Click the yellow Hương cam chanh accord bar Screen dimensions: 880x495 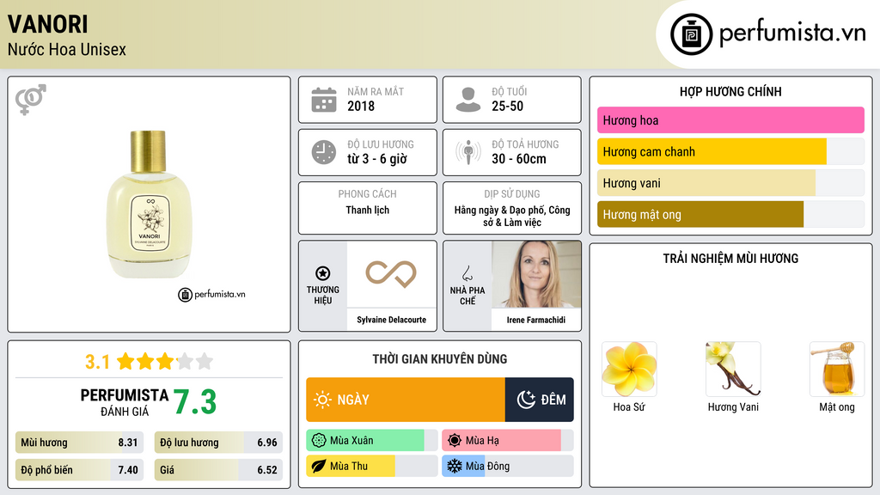712,151
